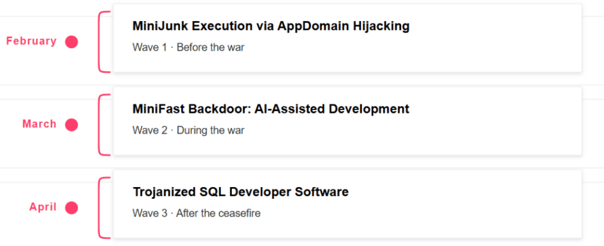
Task: Click the pink bracket beside the February card
Action: coord(104,42)
